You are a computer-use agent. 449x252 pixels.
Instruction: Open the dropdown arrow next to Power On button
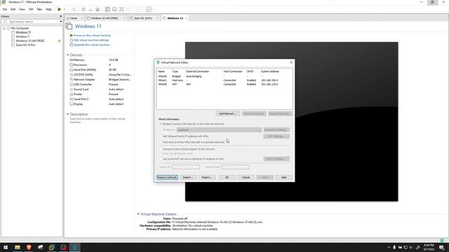coord(65,9)
